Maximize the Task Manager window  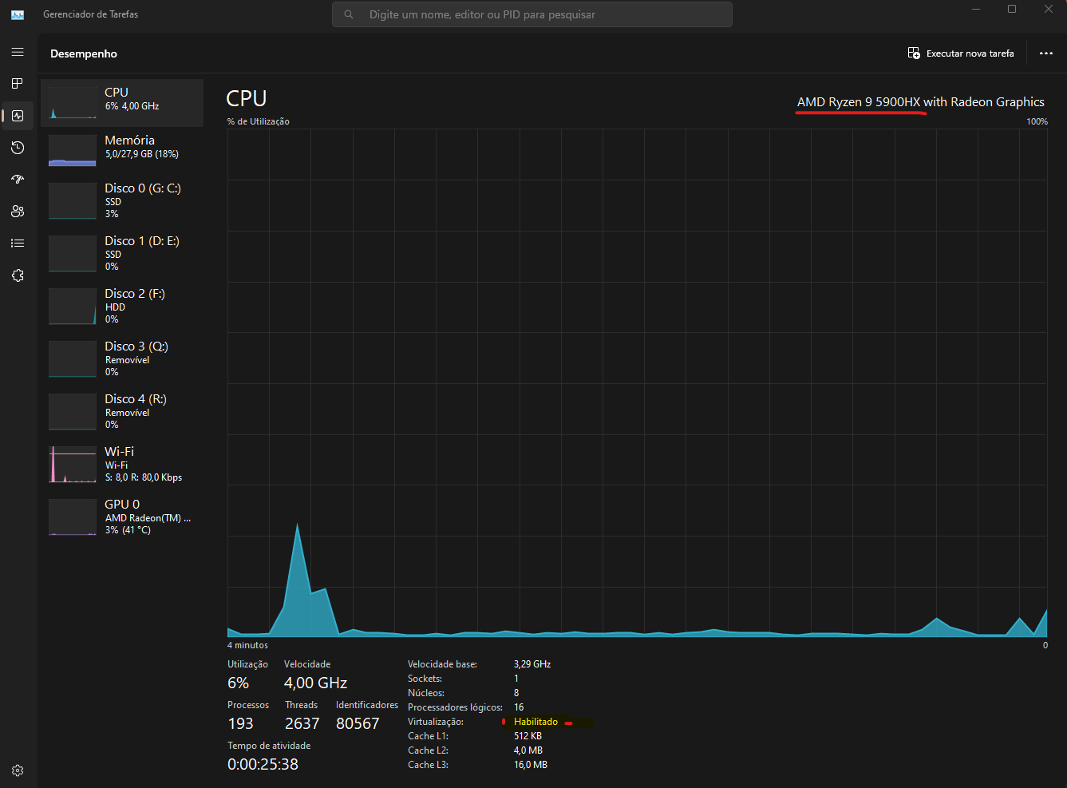pyautogui.click(x=1012, y=10)
